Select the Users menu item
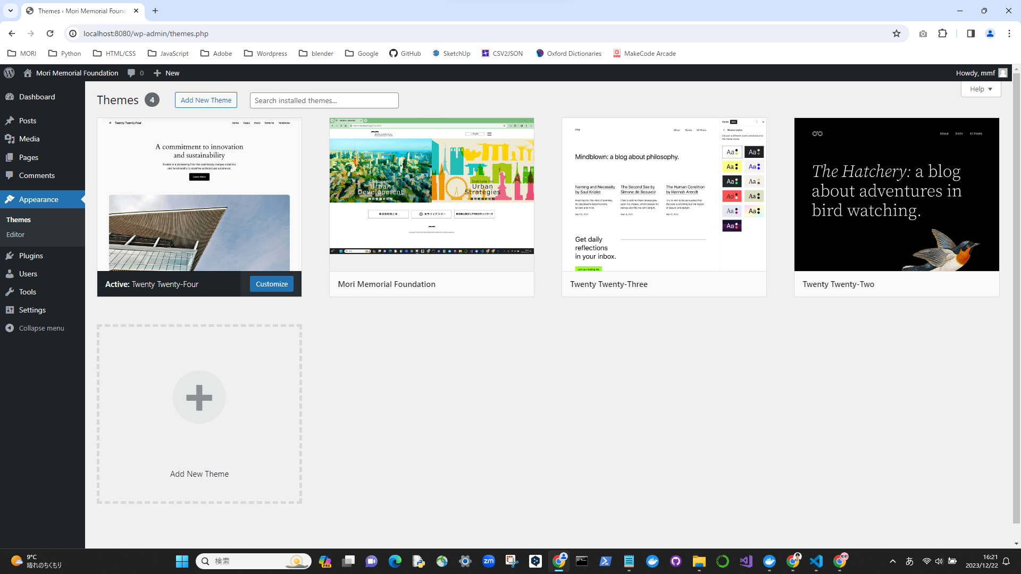The height and width of the screenshot is (574, 1021). tap(28, 274)
